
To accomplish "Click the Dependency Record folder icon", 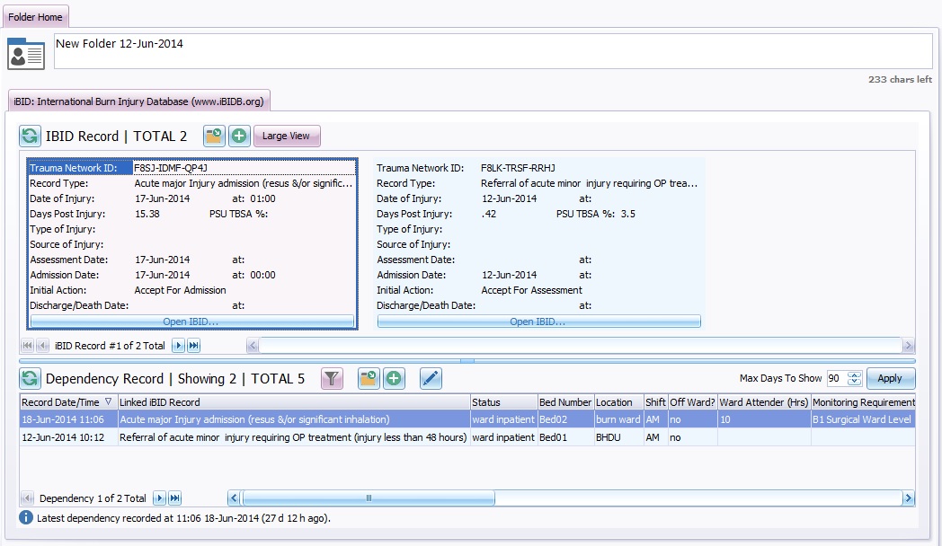I will (369, 379).
